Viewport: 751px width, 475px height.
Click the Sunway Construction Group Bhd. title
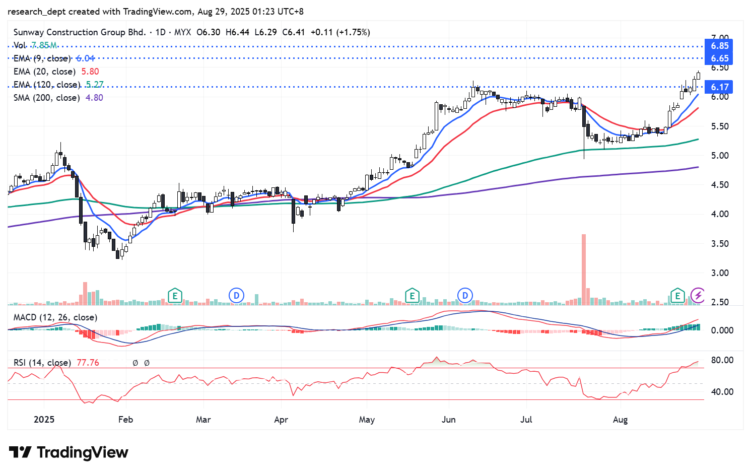(80, 32)
